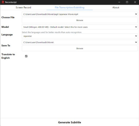Click the hint text about auto-recognition

pos(52,32)
